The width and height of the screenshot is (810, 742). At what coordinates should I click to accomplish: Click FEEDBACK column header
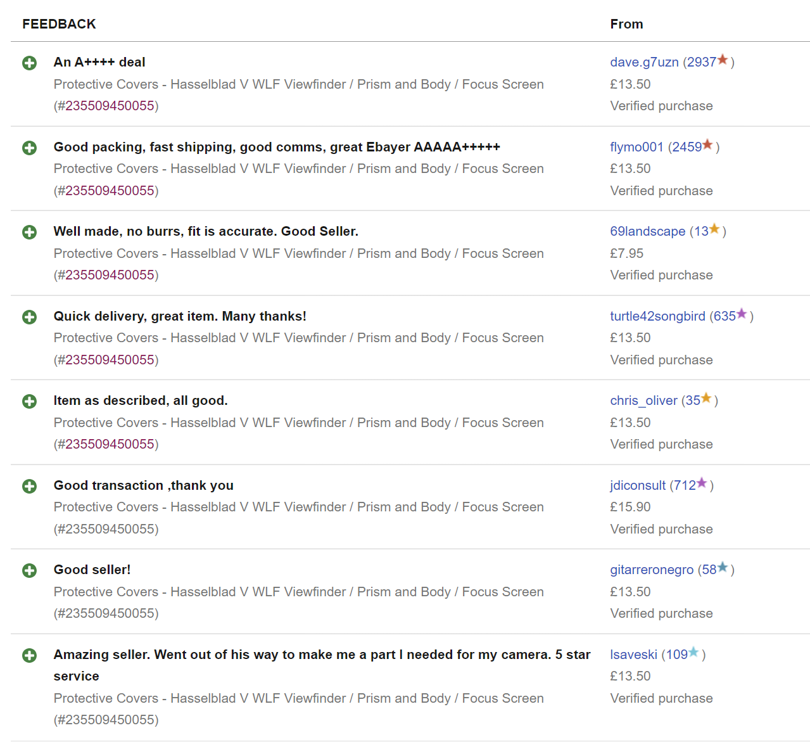click(59, 24)
